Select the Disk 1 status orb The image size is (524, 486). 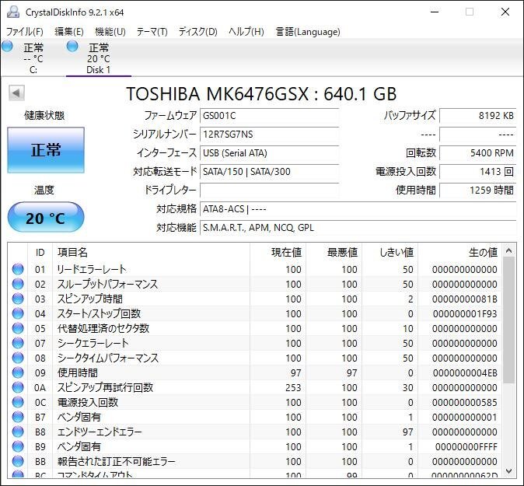click(x=72, y=47)
